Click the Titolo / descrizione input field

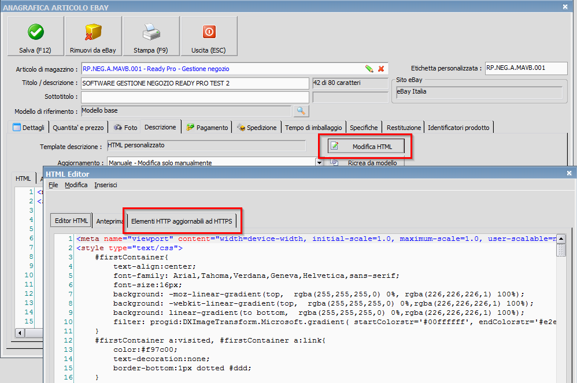(195, 83)
